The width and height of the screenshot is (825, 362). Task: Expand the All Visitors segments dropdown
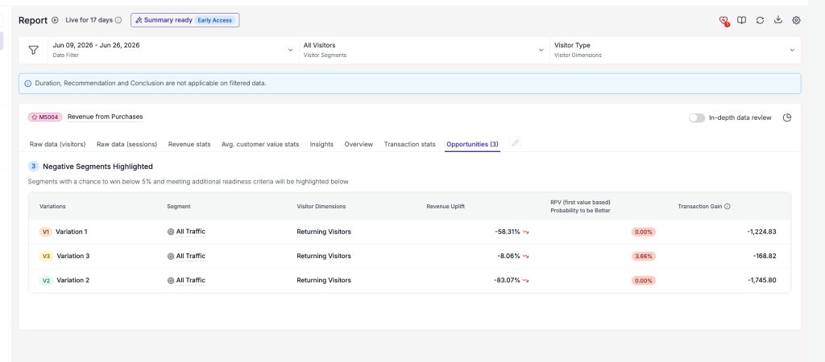pyautogui.click(x=424, y=50)
